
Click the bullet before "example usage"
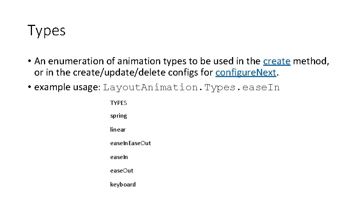pyautogui.click(x=29, y=88)
